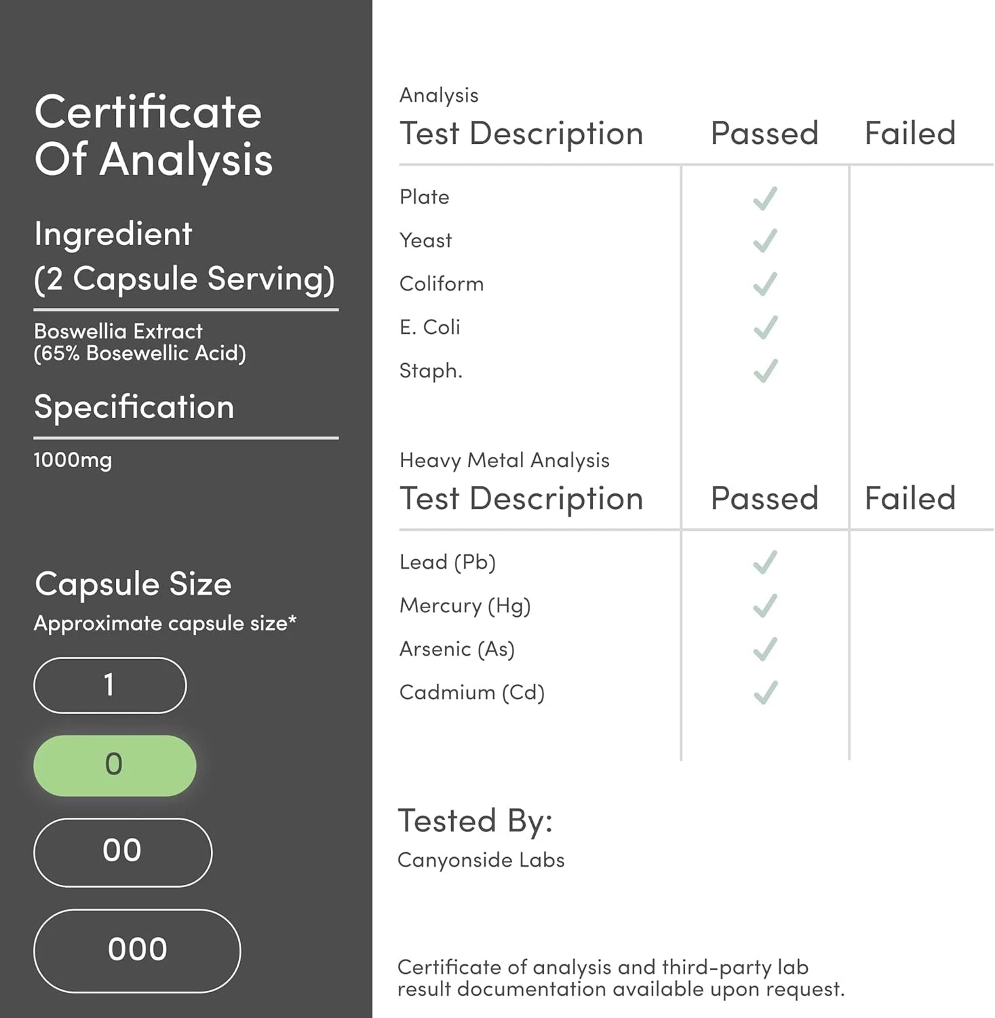Click the 1000mg specification value
Viewport: 995px width, 1018px height.
(73, 460)
